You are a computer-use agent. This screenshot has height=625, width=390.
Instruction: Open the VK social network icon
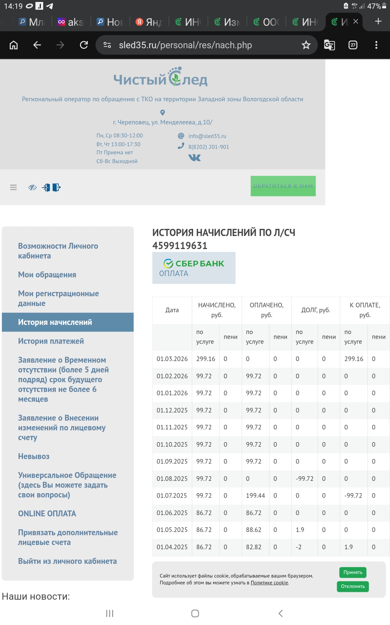pyautogui.click(x=194, y=158)
